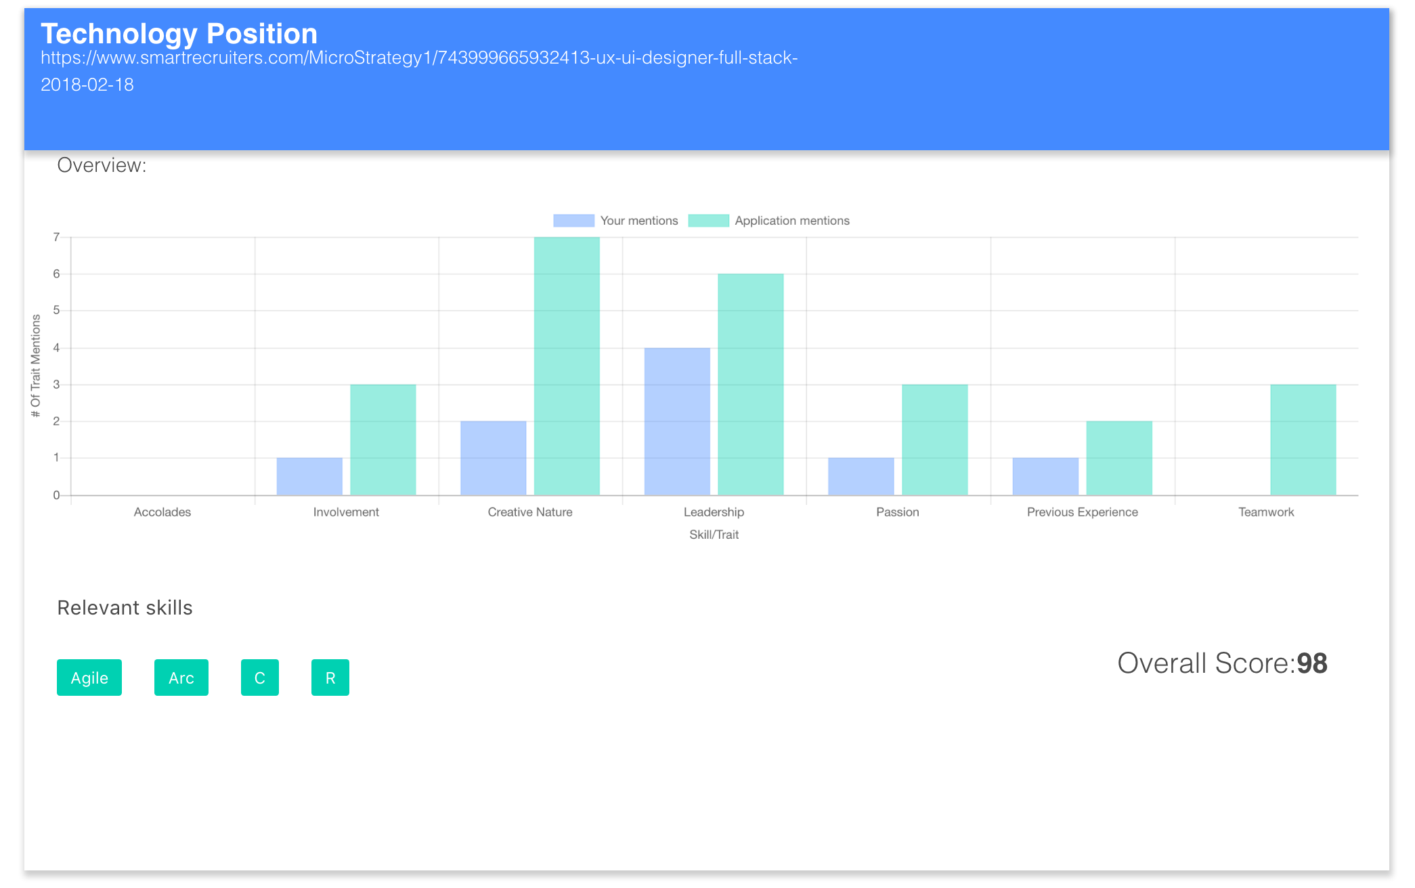The image size is (1415, 888).
Task: Click the Creative Nature application mentions bar
Action: (x=567, y=366)
